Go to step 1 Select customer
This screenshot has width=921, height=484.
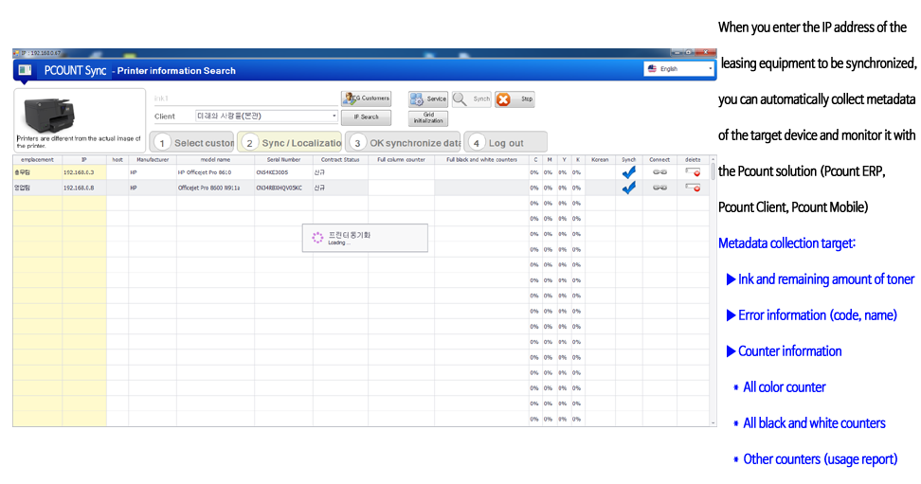pos(193,142)
